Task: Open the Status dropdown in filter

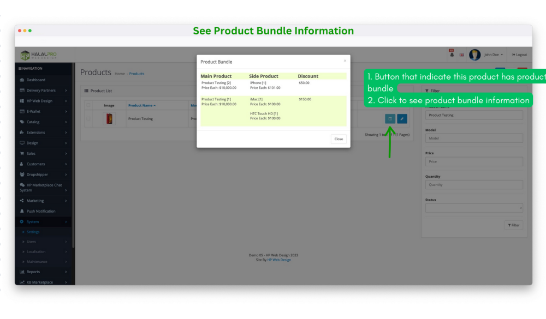Action: (x=474, y=208)
